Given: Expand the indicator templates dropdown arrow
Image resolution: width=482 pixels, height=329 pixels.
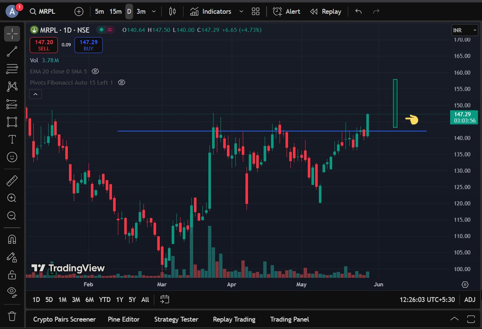Looking at the screenshot, I should tap(241, 12).
